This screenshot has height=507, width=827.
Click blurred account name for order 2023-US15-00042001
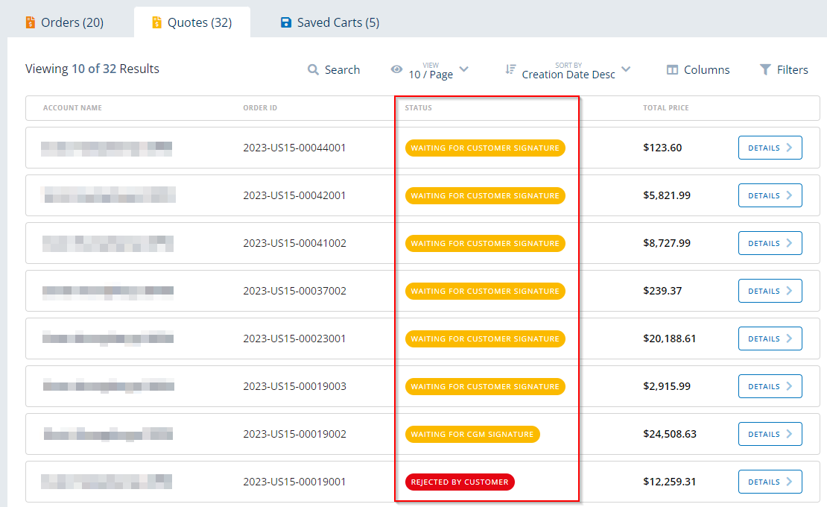point(108,195)
